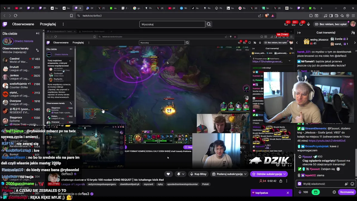
Task: Collapse the Dla ciebie sidebar
Action: (x=38, y=33)
